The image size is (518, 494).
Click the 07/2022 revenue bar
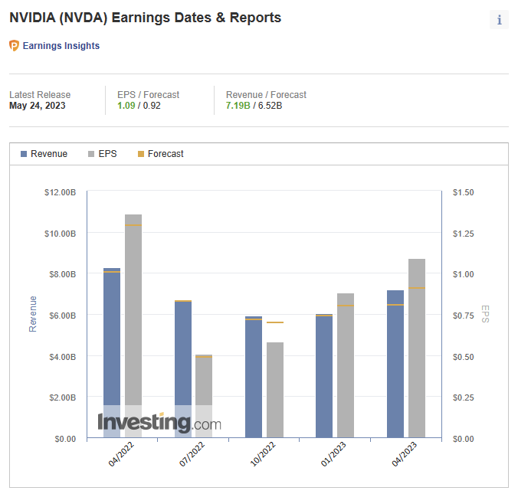pos(183,369)
